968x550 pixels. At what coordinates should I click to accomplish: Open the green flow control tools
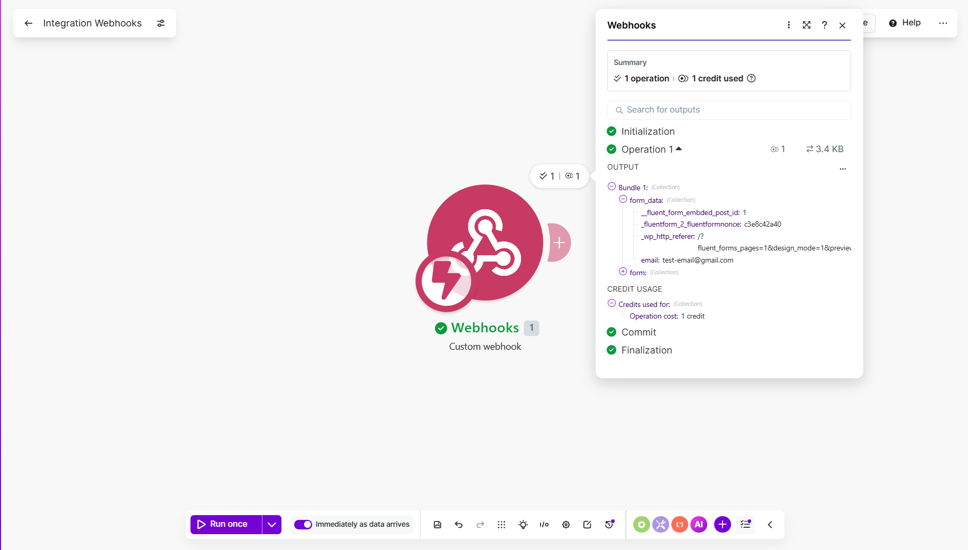pyautogui.click(x=642, y=524)
